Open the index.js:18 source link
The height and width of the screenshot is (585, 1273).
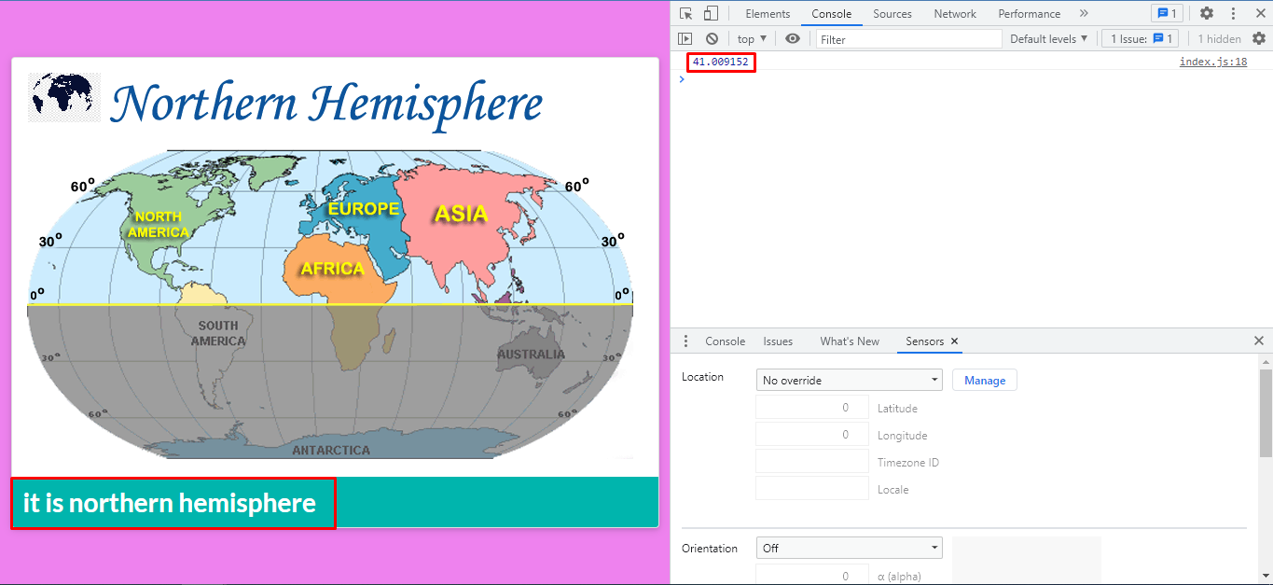pos(1212,61)
